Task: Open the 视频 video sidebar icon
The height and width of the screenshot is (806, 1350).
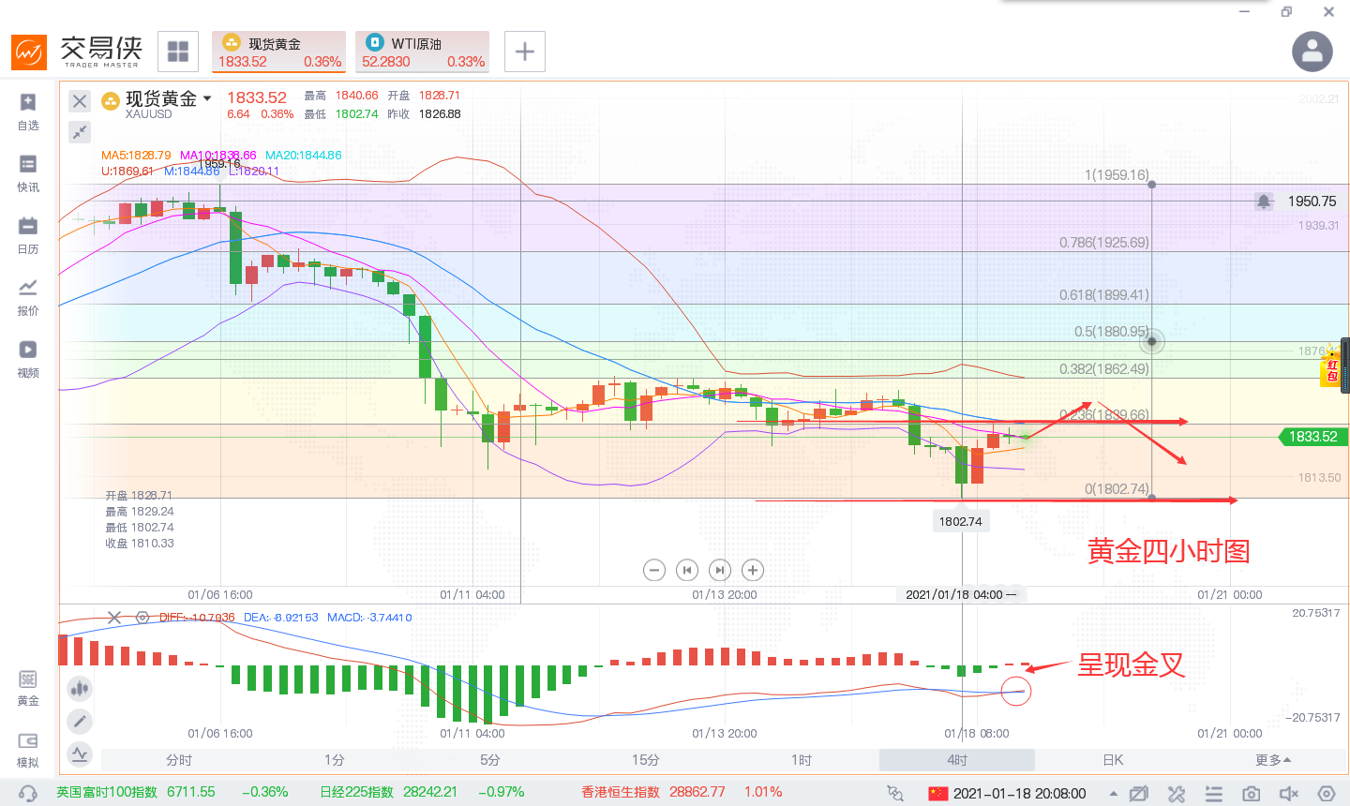Action: [x=28, y=359]
